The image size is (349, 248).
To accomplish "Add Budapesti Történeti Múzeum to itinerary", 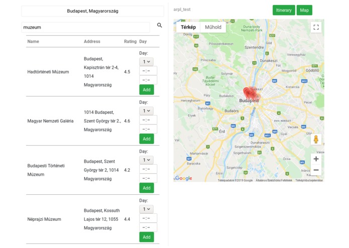I will (x=147, y=188).
